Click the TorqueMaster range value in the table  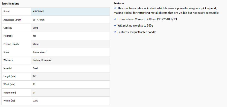coord(40,52)
